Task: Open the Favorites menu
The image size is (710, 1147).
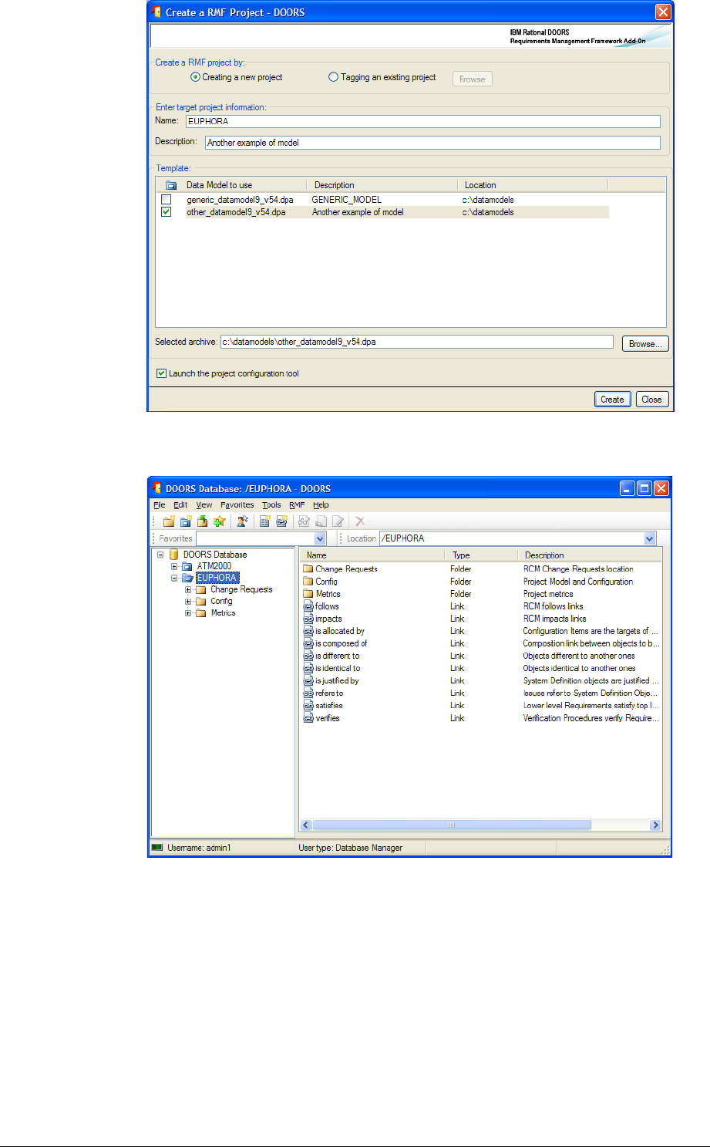Action: (x=237, y=505)
